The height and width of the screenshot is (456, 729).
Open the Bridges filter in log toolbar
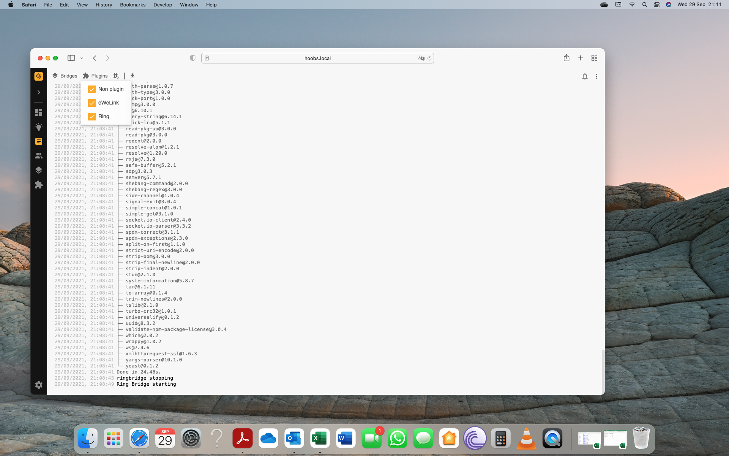(64, 76)
